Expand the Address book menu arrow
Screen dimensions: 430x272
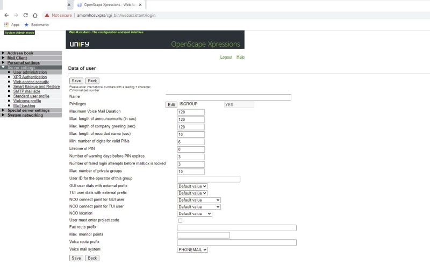point(3,53)
